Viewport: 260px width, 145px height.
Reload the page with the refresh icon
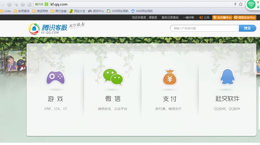(9, 4)
